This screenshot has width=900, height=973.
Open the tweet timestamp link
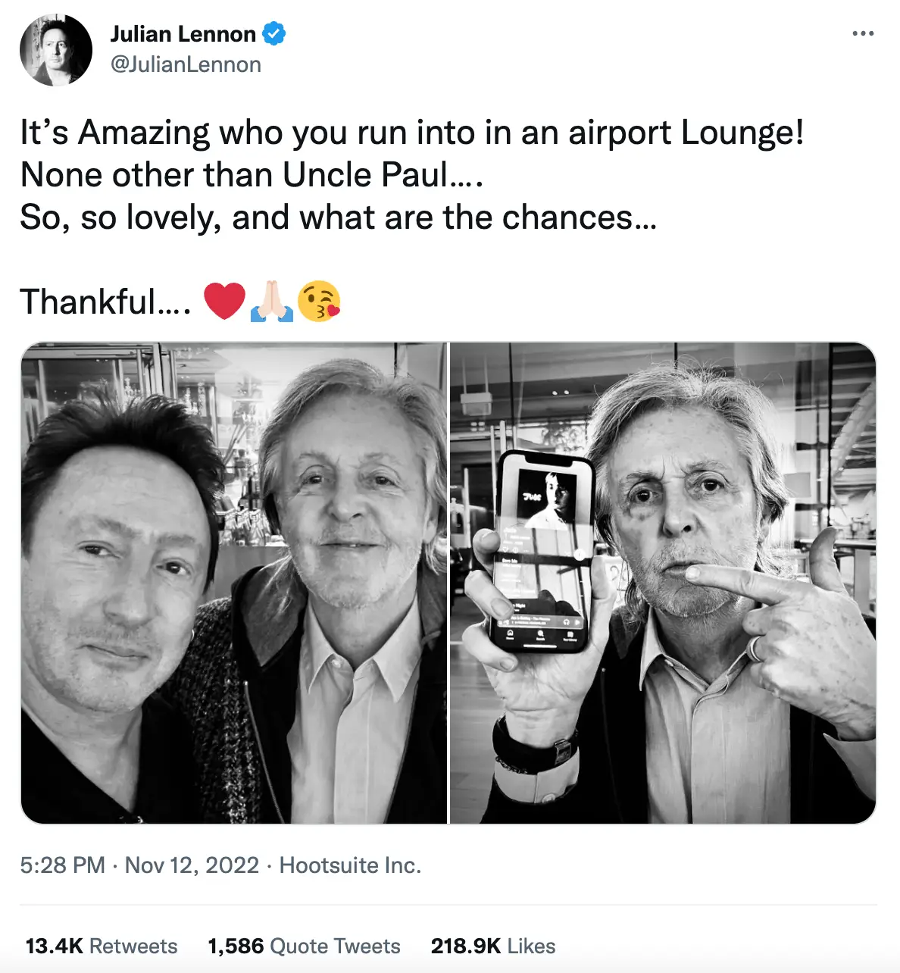click(x=62, y=865)
